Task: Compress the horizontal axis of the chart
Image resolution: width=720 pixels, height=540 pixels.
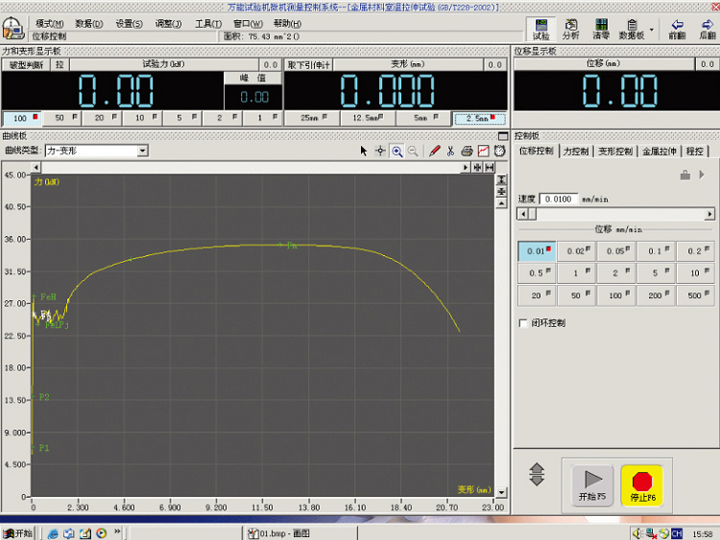Action: [x=477, y=168]
